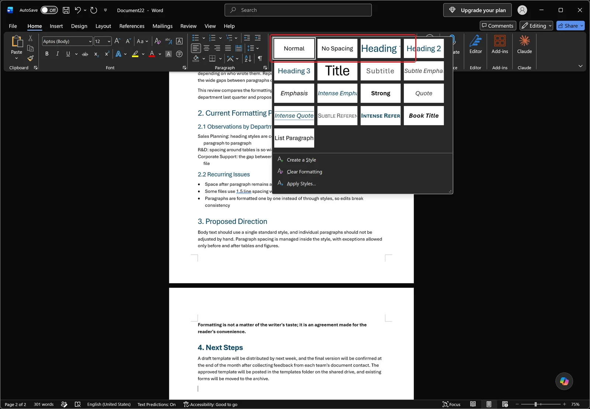Click the spelling check icon in status bar
Viewport: 590px width, 409px height.
77,404
